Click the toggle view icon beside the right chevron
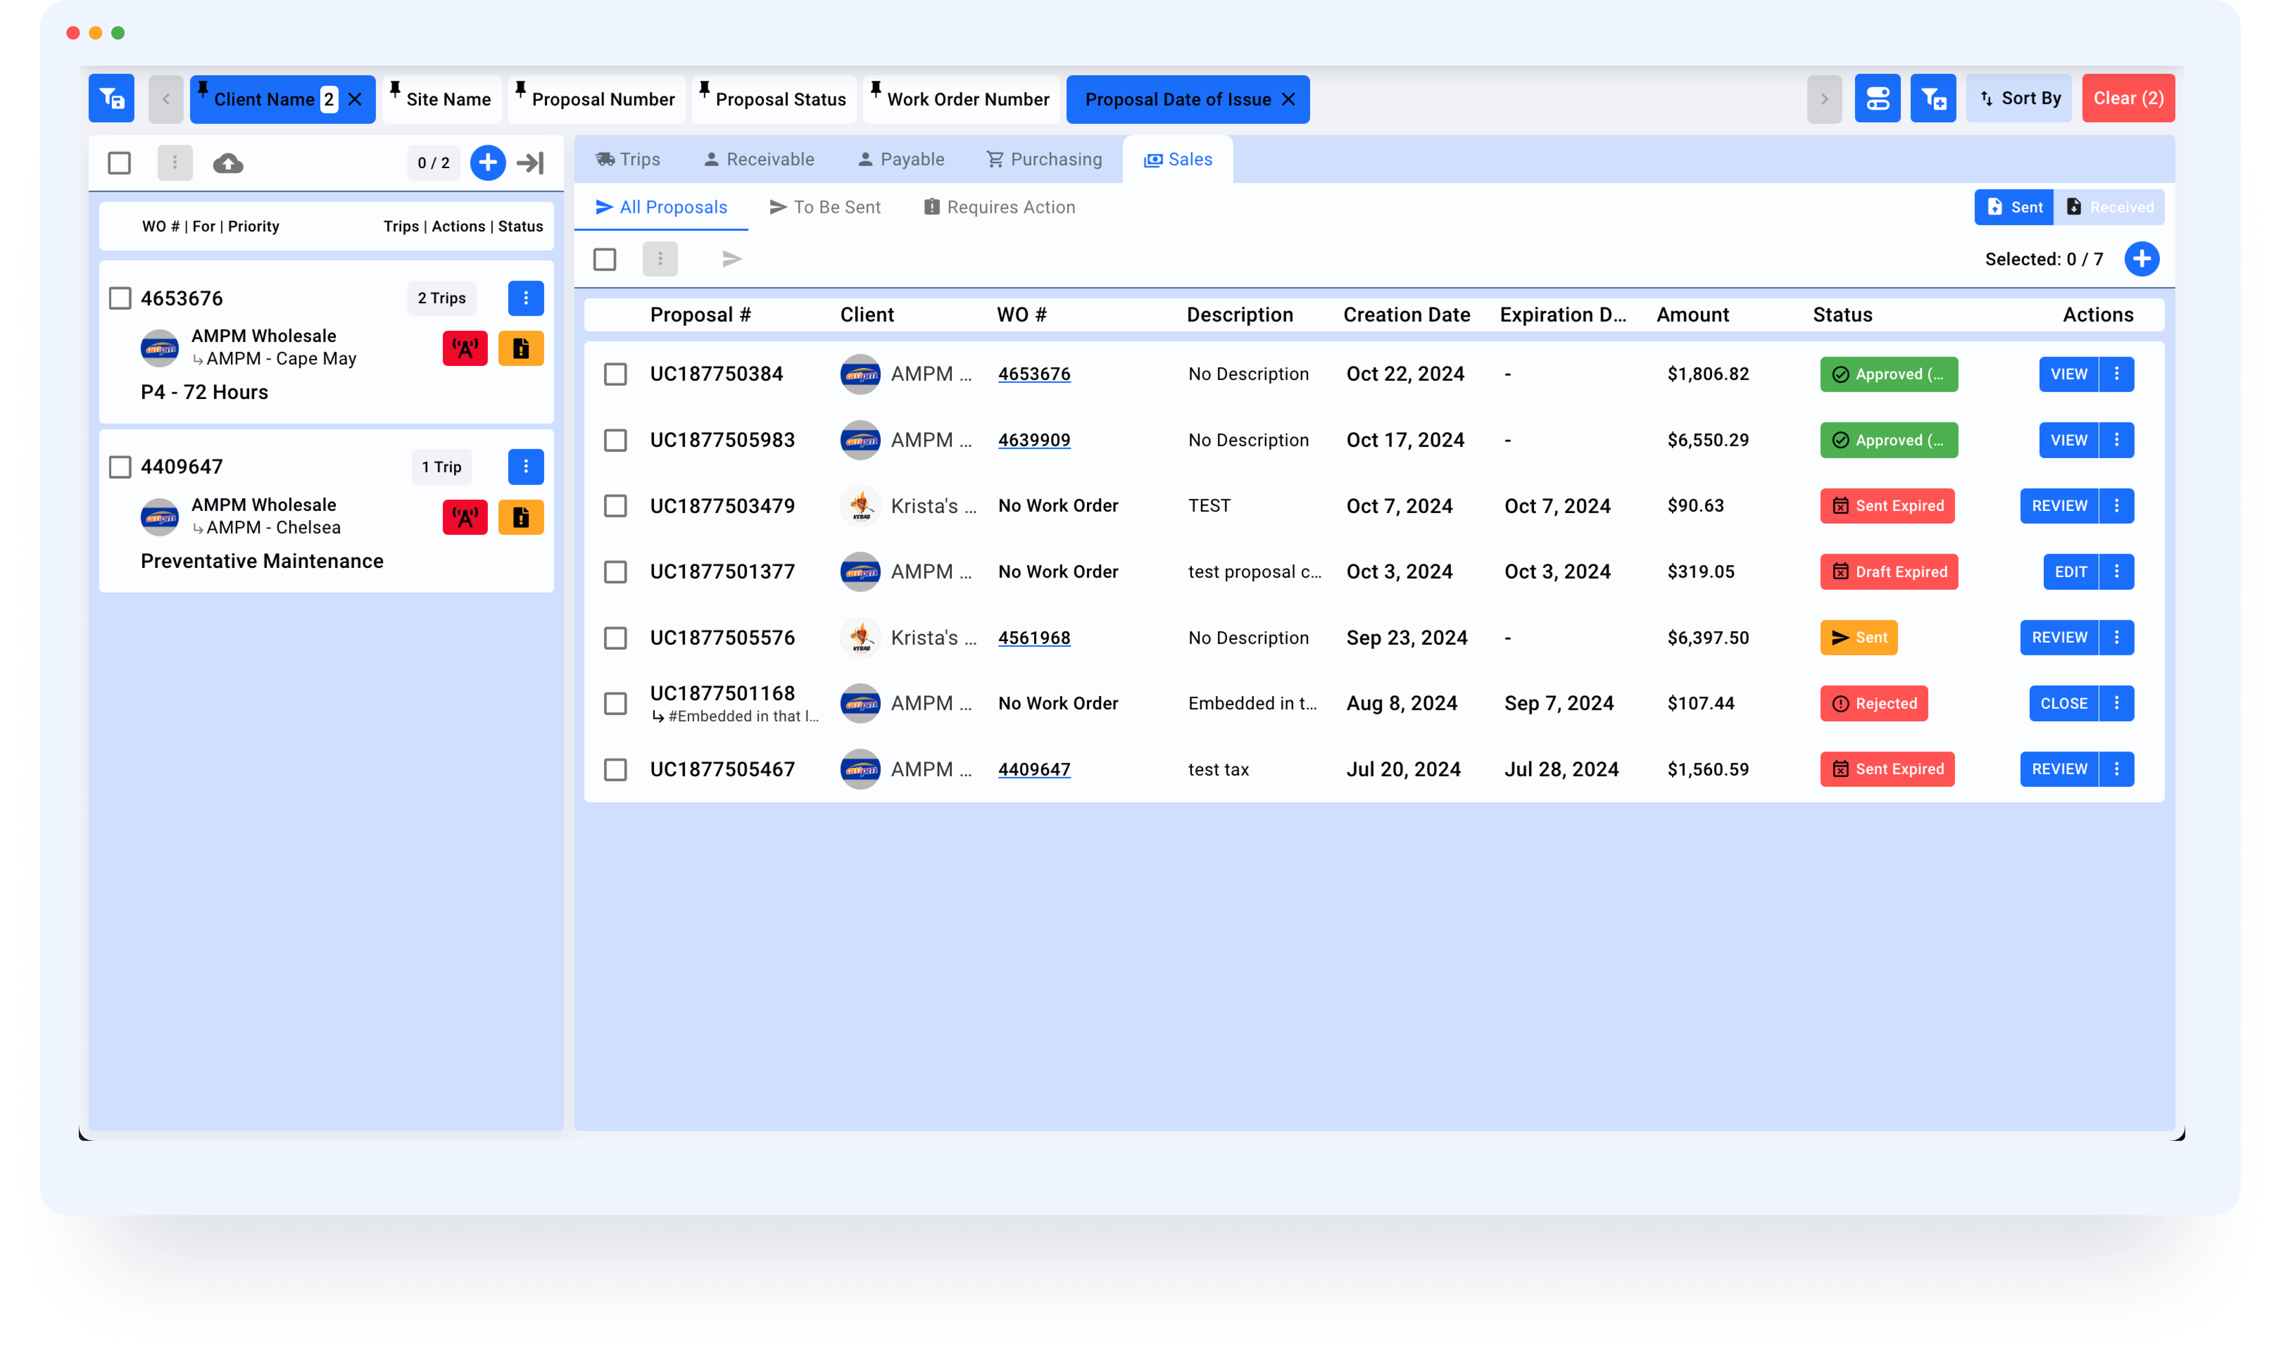The width and height of the screenshot is (2281, 1363). point(1877,98)
